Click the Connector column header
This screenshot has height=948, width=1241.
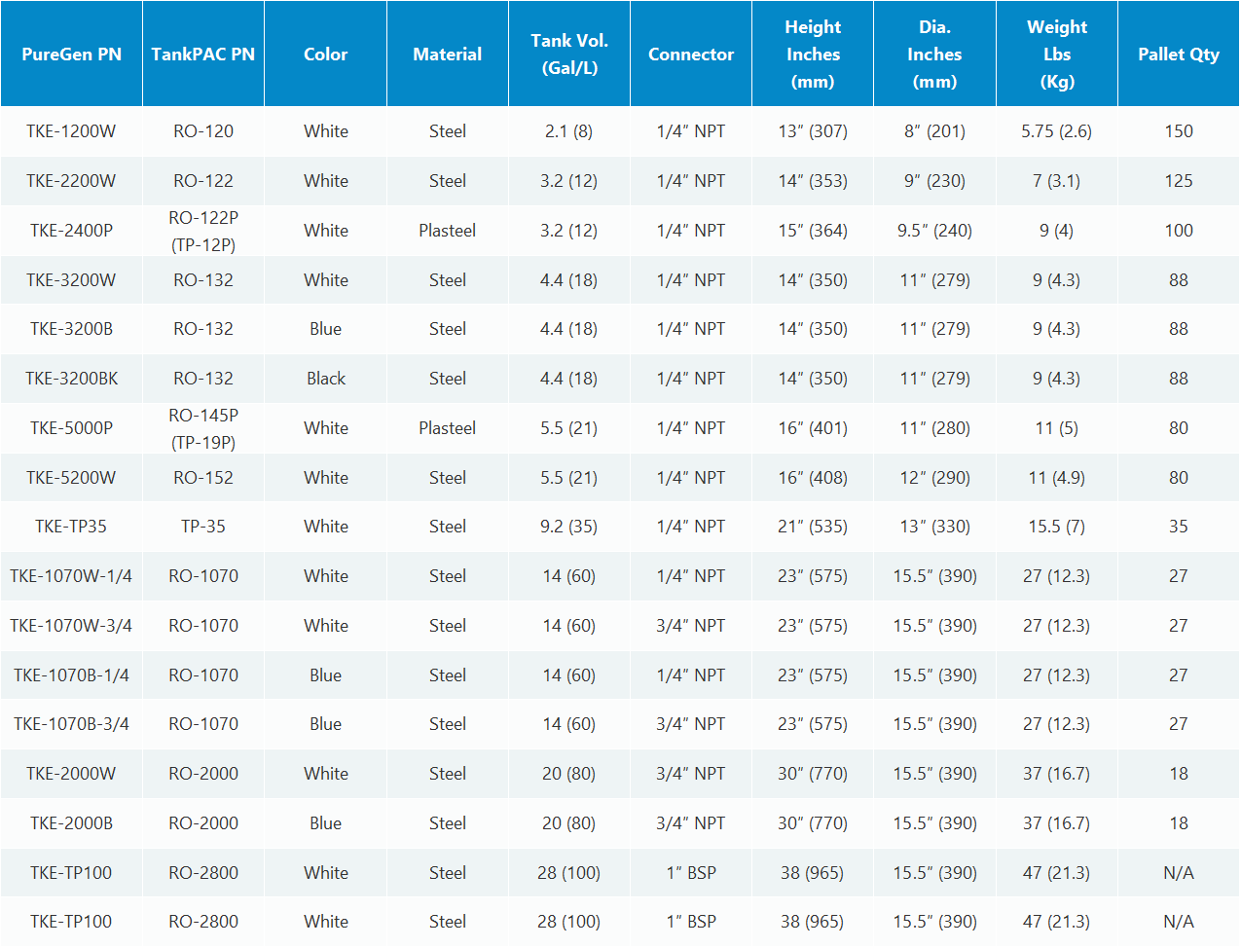click(x=691, y=55)
